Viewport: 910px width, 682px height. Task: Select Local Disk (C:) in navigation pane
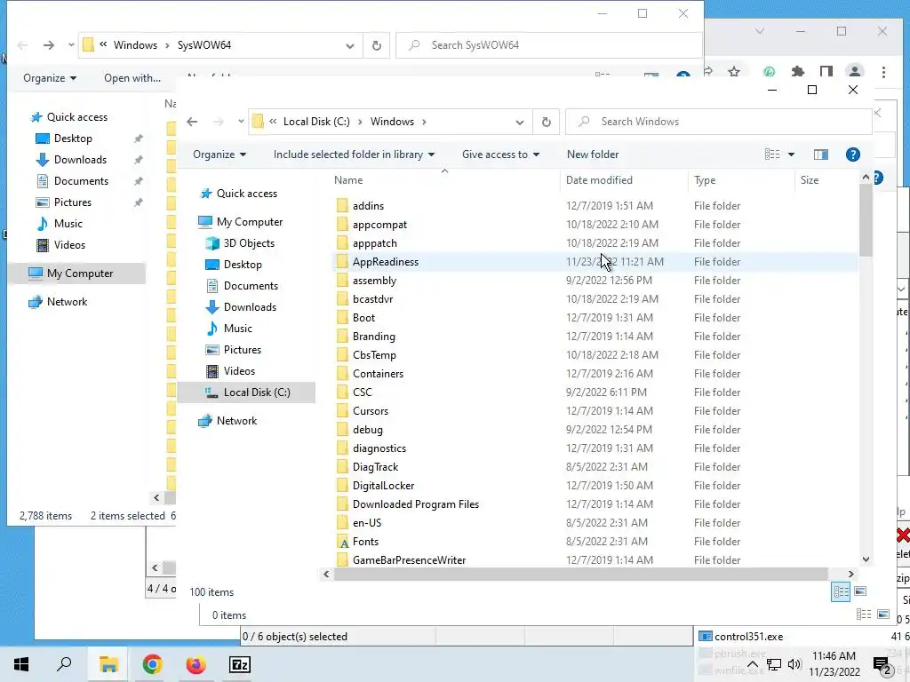257,392
